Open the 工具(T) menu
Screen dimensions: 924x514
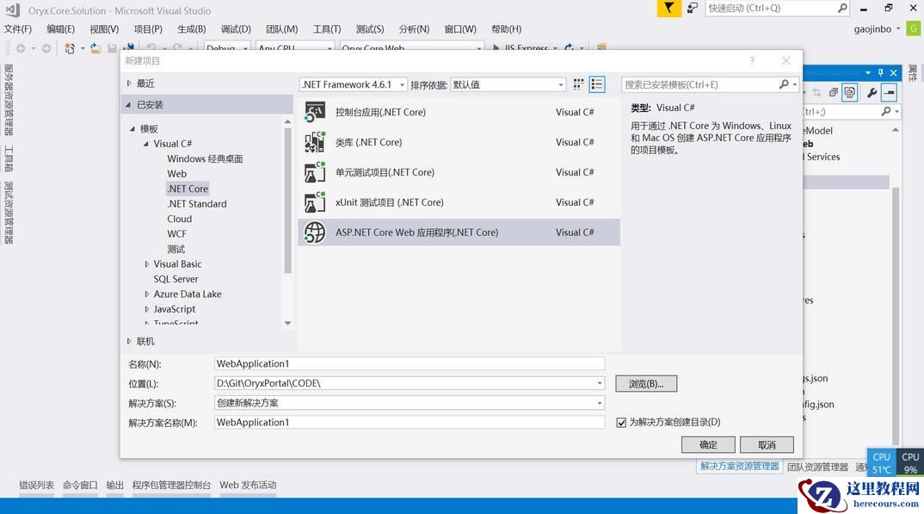click(x=326, y=28)
